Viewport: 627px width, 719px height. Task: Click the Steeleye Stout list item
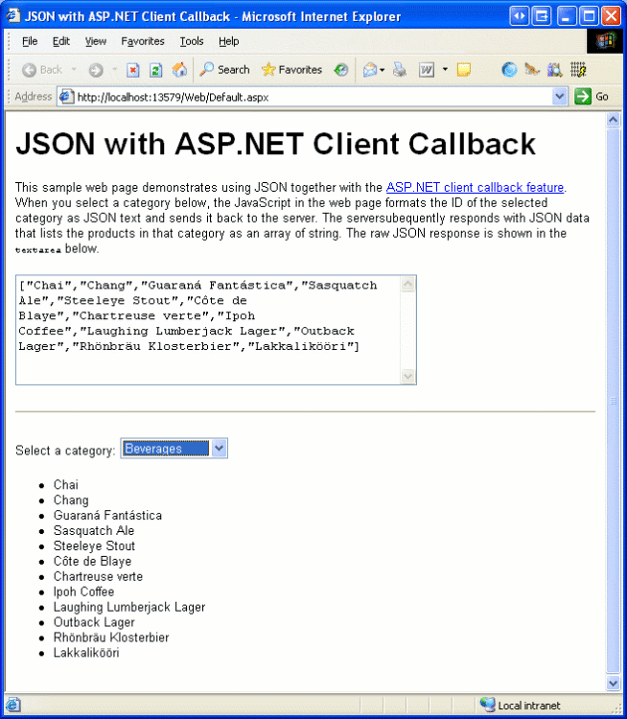click(95, 545)
